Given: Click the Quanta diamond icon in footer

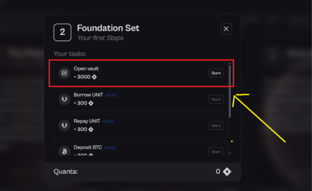Looking at the screenshot, I should tap(227, 171).
